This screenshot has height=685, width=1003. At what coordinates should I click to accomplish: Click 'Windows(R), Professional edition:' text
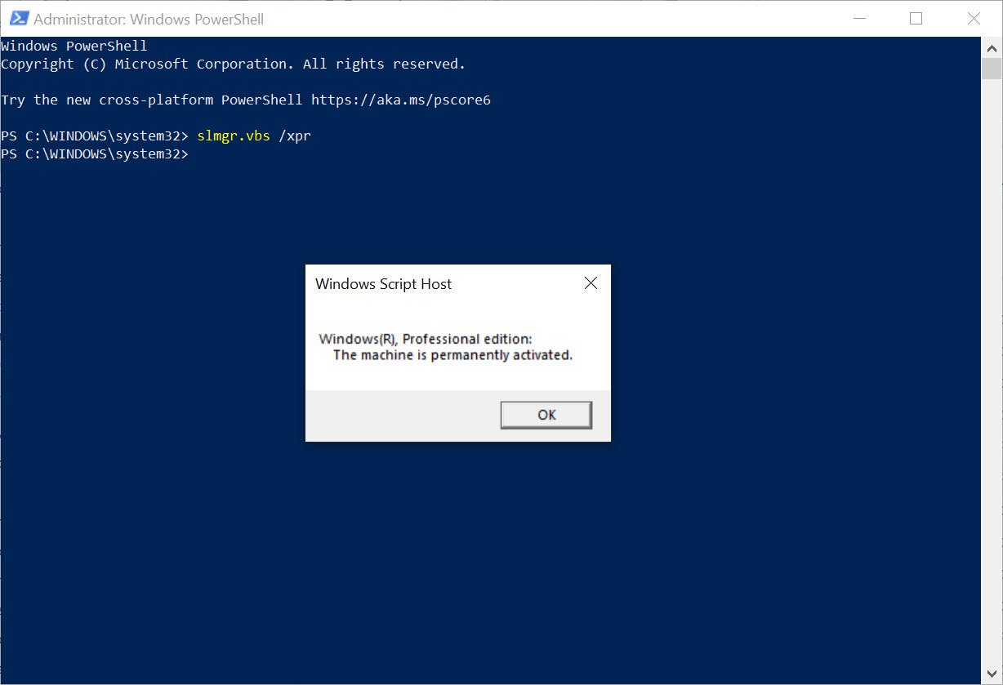tap(426, 339)
